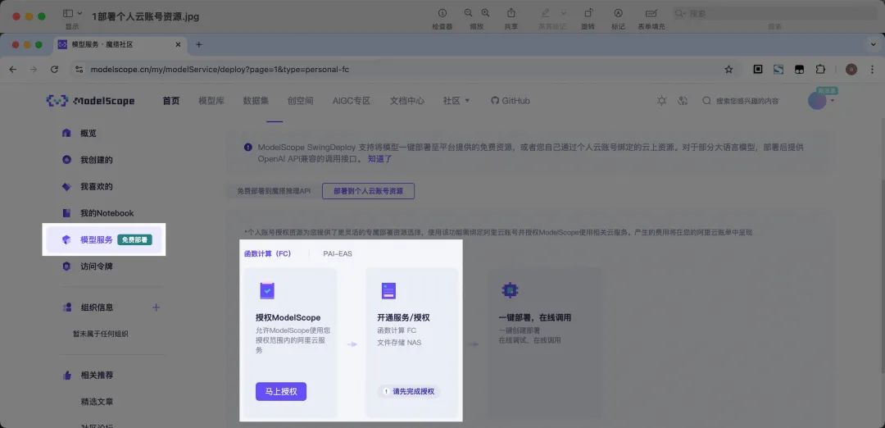Screen dimensions: 885x428
Task: Open 精选文章 under 相关推荐
Action: click(97, 402)
